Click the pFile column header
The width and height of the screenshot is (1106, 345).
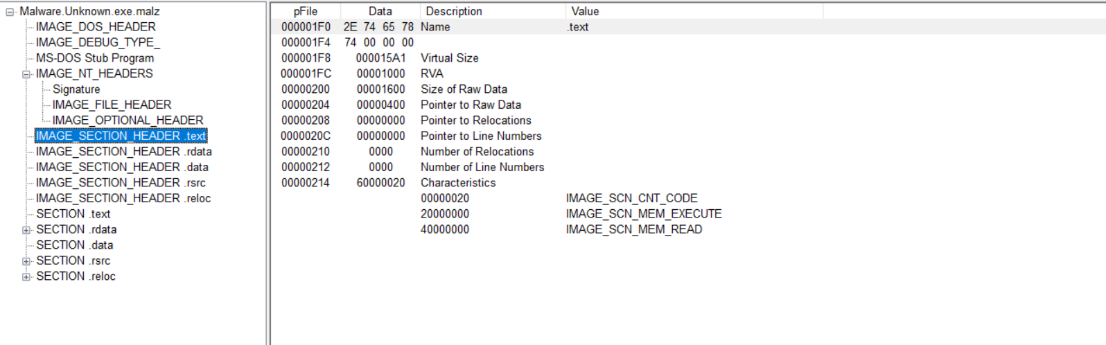point(305,11)
